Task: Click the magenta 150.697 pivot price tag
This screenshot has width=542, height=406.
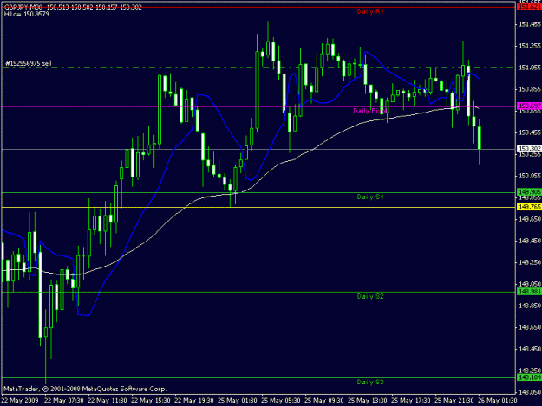Action: [x=529, y=106]
